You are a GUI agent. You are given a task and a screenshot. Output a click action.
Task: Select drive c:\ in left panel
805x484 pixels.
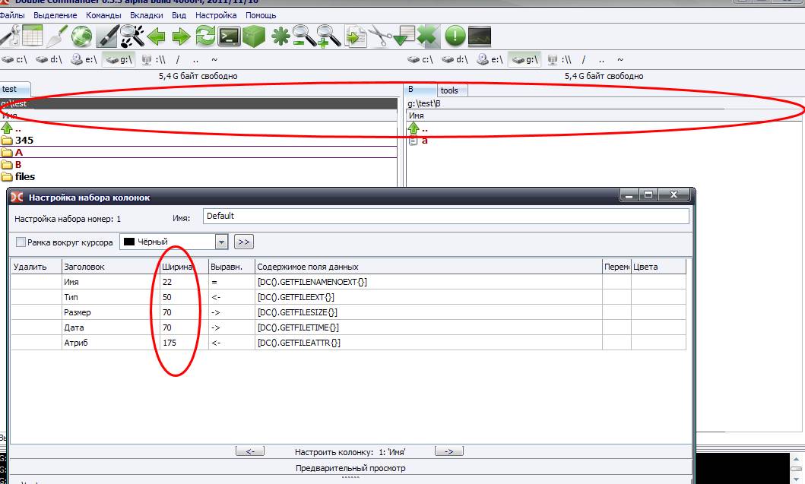(14, 59)
